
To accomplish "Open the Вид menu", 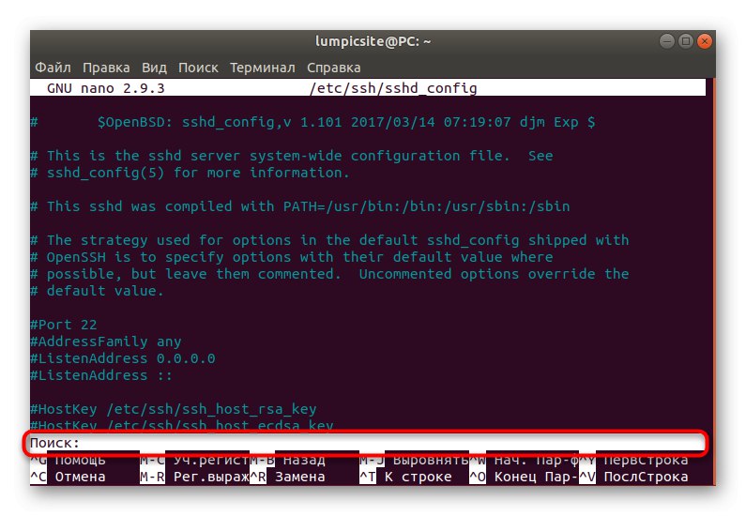I will coord(154,68).
